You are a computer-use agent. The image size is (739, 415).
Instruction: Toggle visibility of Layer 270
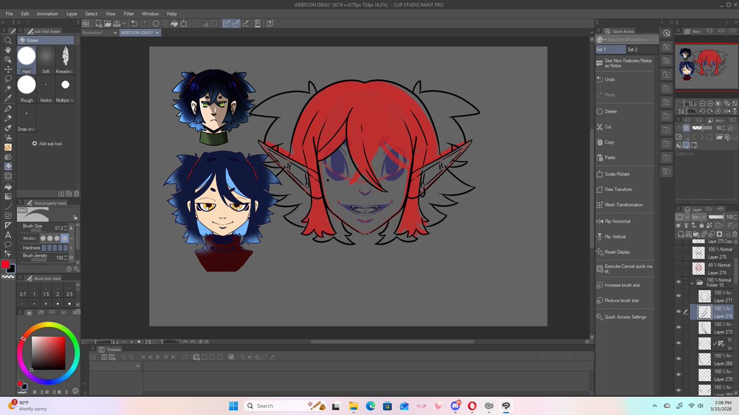[679, 375]
